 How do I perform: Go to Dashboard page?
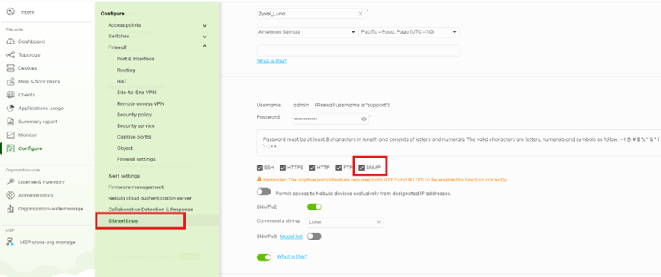point(31,41)
